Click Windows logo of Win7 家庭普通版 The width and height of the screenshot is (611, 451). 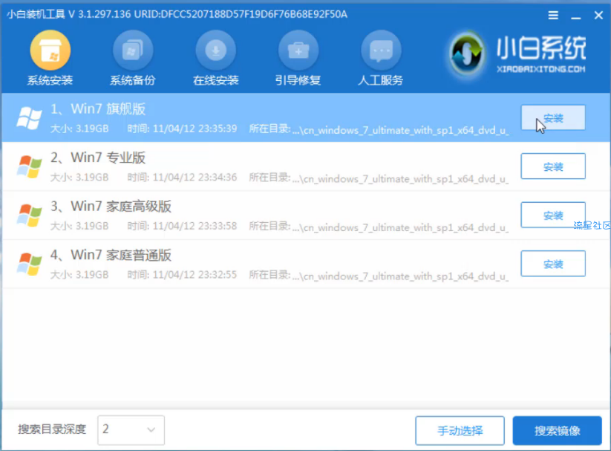pyautogui.click(x=29, y=264)
